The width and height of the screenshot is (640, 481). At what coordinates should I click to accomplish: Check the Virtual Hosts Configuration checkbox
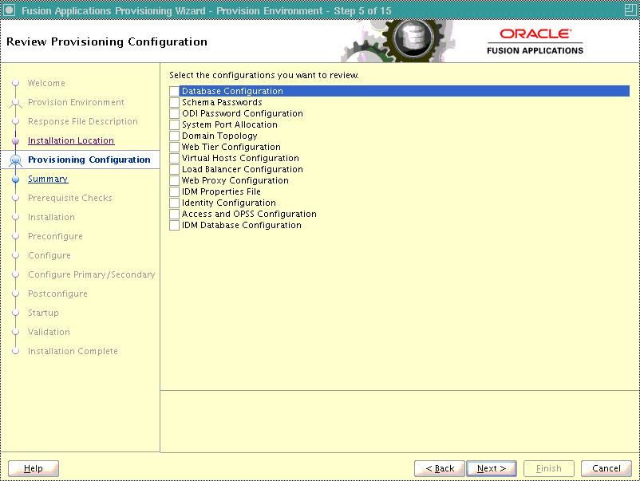[174, 158]
